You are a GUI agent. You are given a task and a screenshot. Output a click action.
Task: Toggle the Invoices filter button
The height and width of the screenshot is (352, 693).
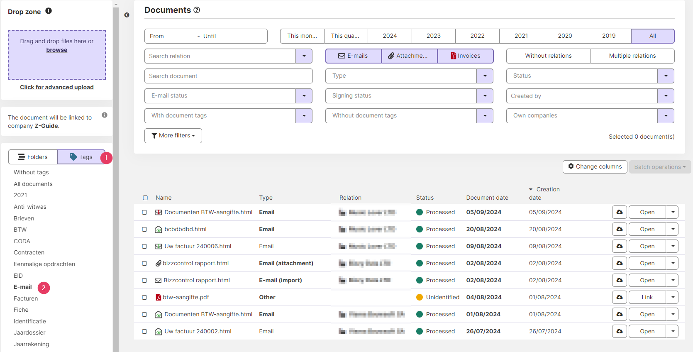466,56
